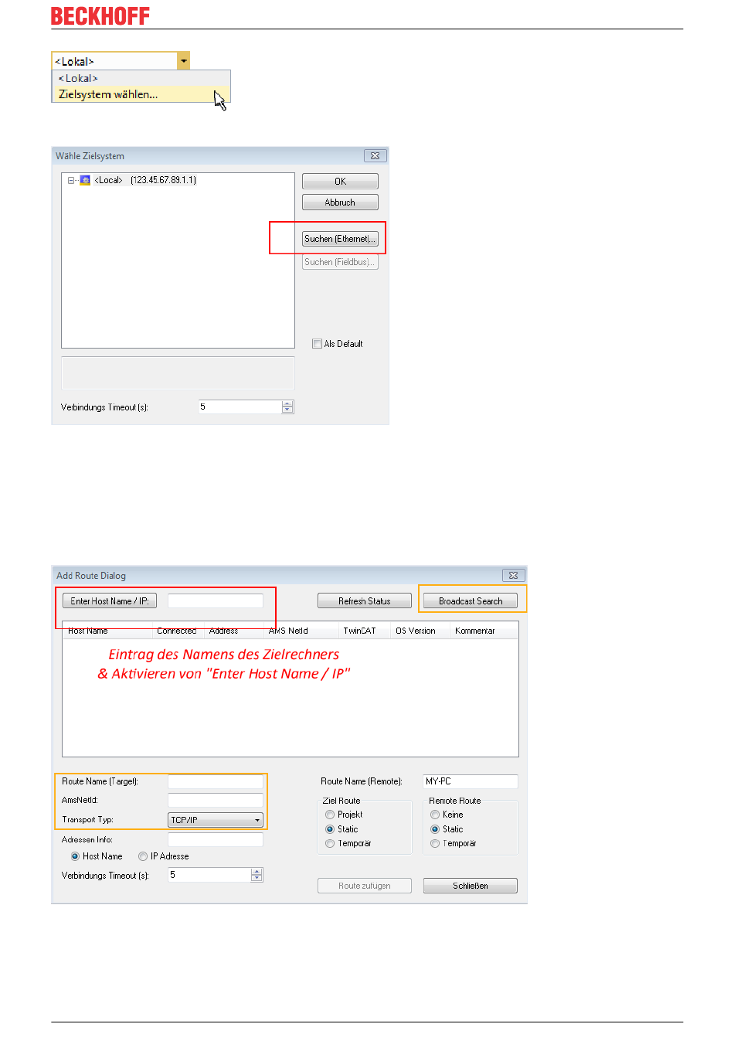Click Verbindungs Timeout field in Add Route Dialog
Screen dimensions: 734x1058
pos(210,875)
